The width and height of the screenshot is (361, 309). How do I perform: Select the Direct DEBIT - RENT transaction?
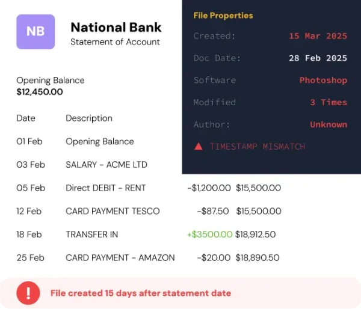[149, 188]
